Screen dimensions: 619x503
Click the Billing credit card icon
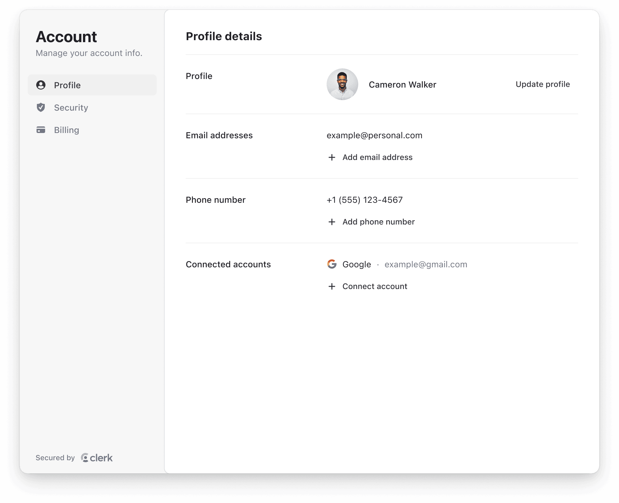[x=41, y=130]
